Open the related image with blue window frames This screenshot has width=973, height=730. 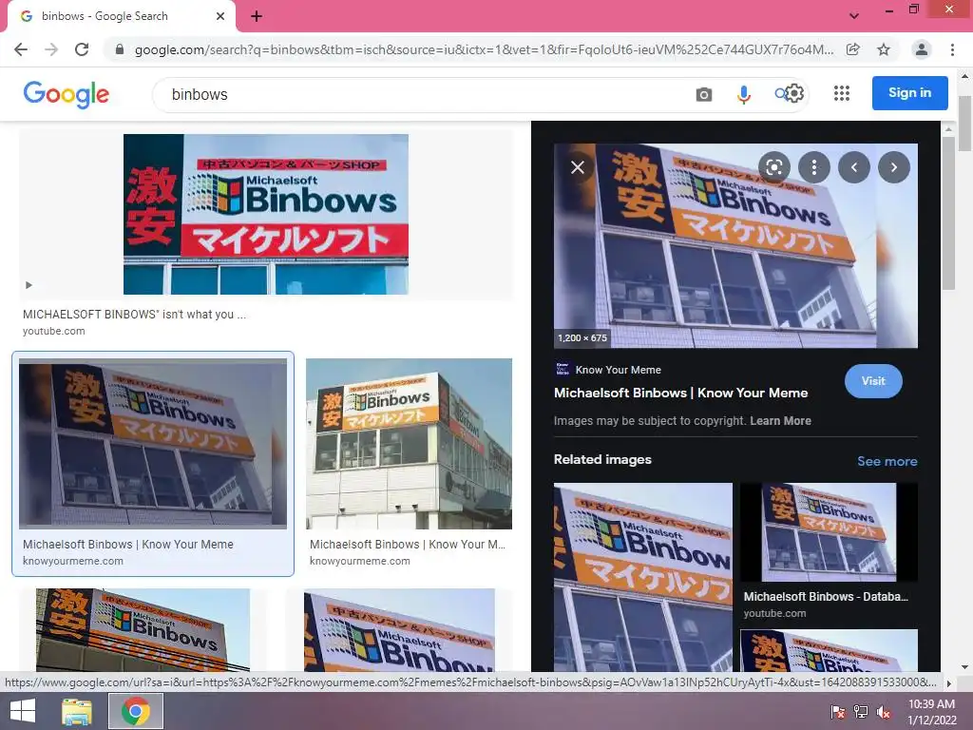pos(643,577)
